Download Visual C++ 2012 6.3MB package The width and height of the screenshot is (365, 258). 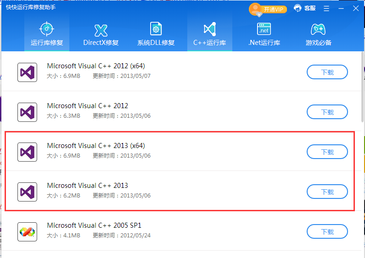tap(327, 112)
